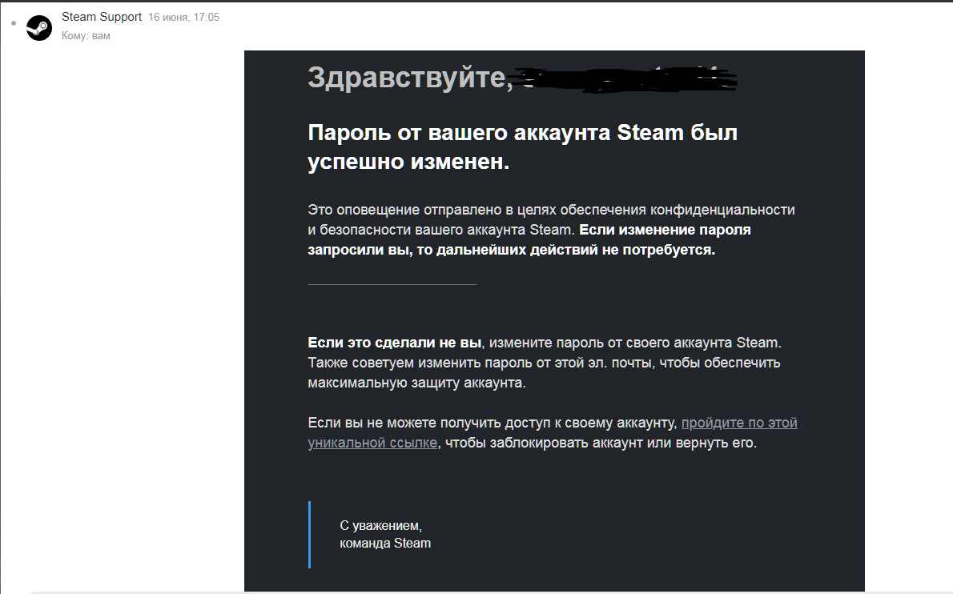Expand the recipient line Кому: вам
This screenshot has height=594, width=953.
coord(86,36)
